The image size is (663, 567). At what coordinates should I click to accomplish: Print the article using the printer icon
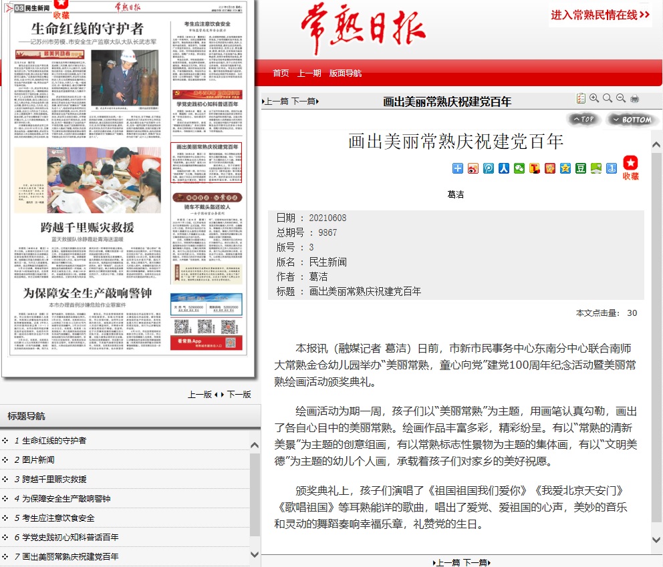pyautogui.click(x=634, y=99)
